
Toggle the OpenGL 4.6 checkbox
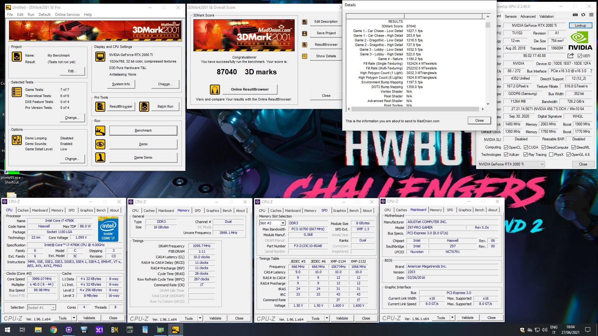click(568, 155)
